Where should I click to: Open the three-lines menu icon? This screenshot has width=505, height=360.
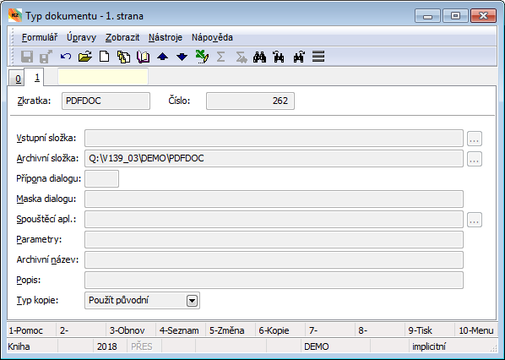pyautogui.click(x=318, y=57)
